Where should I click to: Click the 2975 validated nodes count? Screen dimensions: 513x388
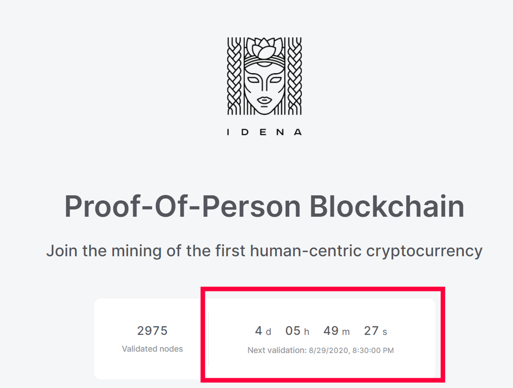tap(152, 331)
